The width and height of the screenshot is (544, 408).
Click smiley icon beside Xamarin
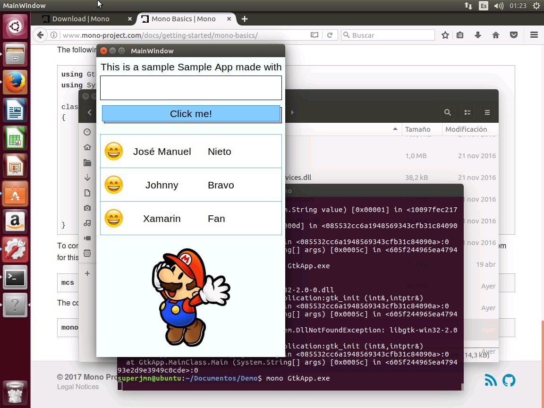click(114, 218)
